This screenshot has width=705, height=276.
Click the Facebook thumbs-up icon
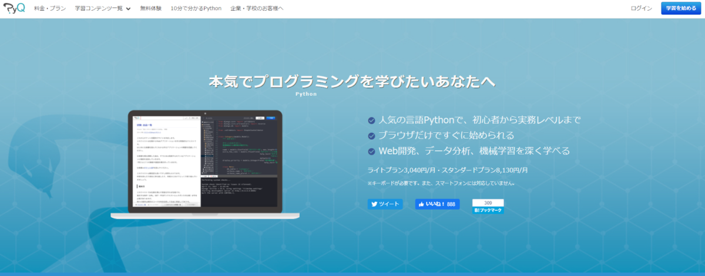click(x=421, y=204)
